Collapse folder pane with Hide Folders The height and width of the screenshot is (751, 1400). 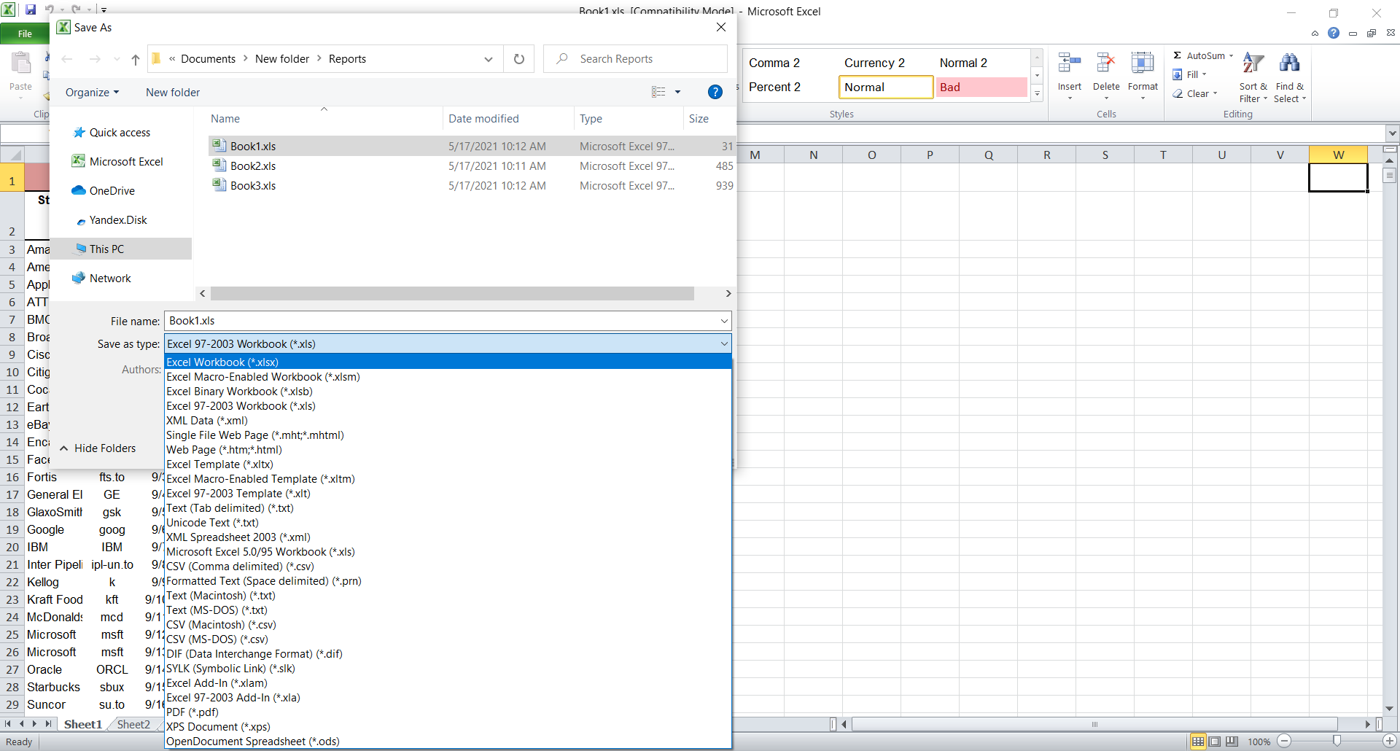tap(98, 448)
